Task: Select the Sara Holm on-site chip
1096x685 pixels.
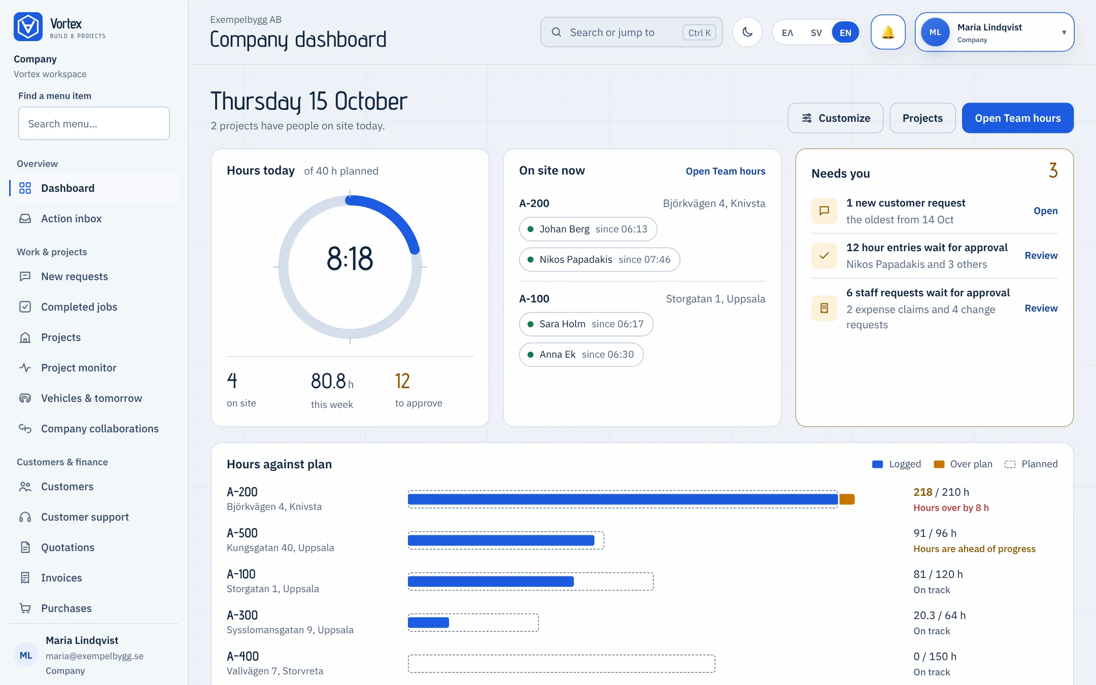Action: [x=586, y=324]
